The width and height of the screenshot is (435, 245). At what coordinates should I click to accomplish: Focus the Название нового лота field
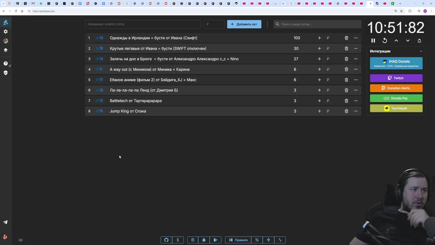click(x=143, y=24)
